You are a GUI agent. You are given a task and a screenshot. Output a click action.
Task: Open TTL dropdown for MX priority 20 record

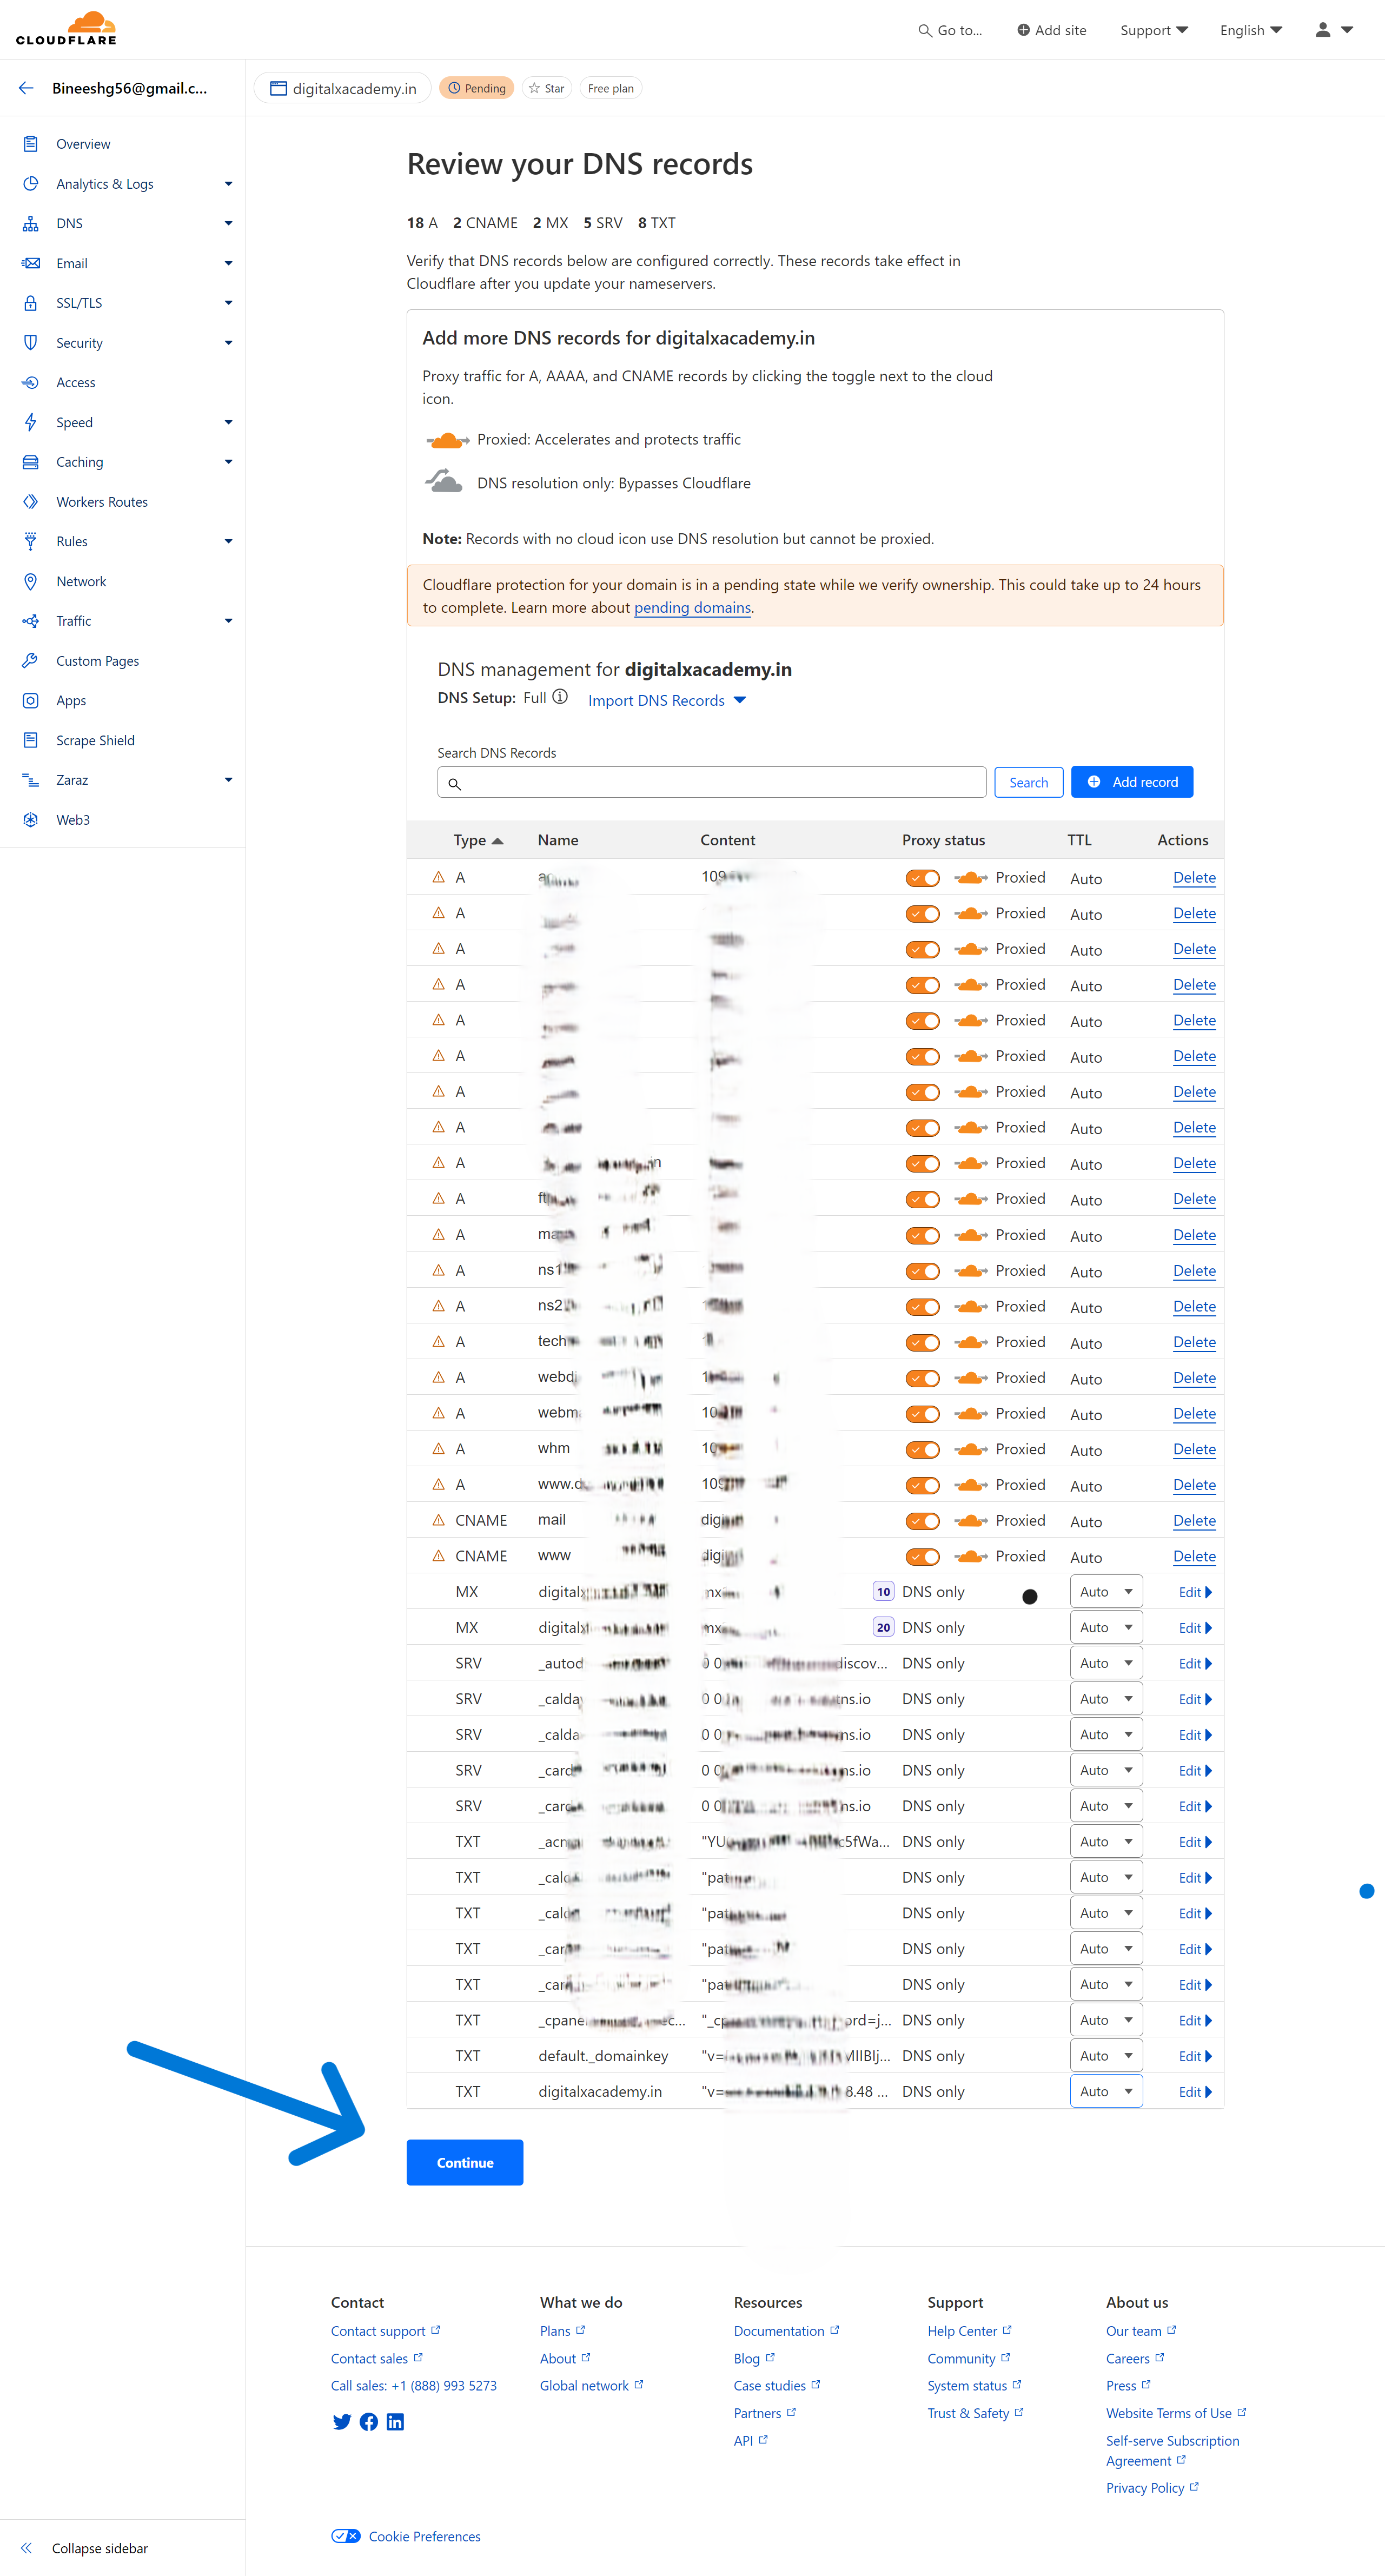pos(1106,1628)
